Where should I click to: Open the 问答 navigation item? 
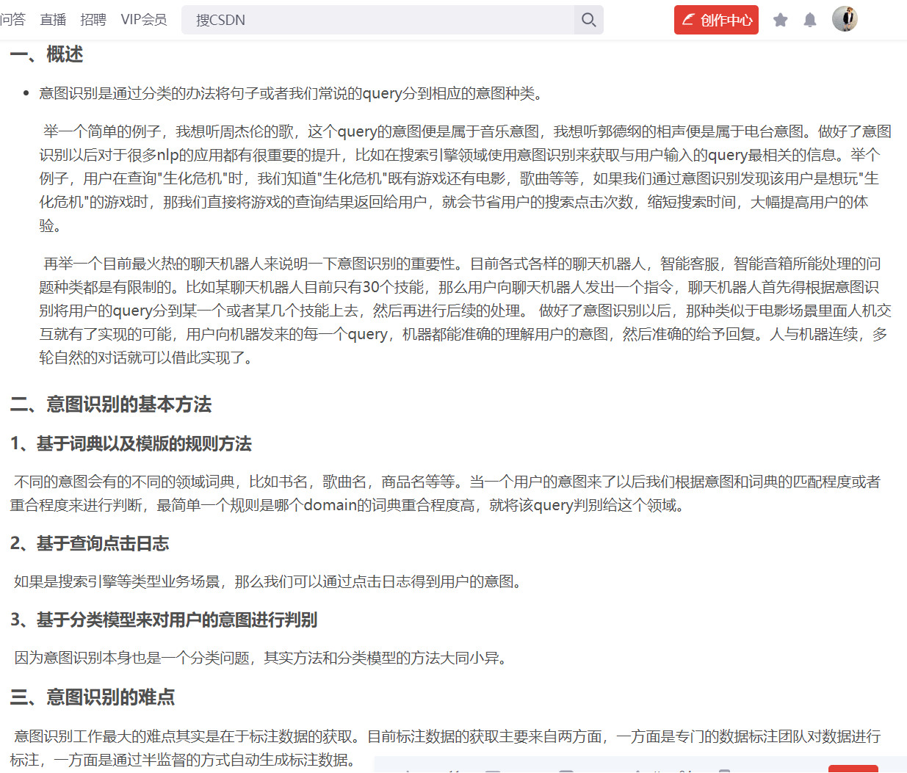click(12, 20)
